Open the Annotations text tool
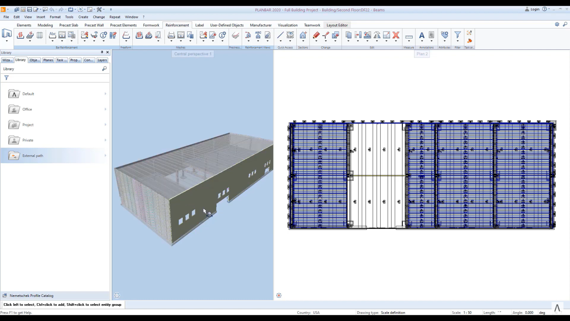 [421, 36]
